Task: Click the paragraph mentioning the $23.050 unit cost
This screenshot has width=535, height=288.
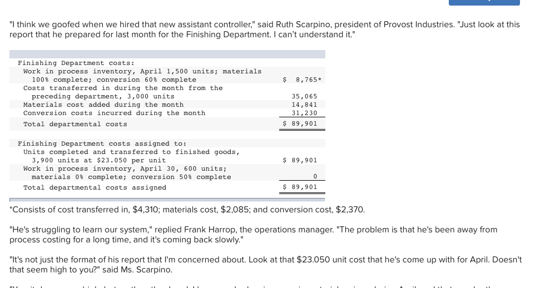Action: tap(265, 265)
